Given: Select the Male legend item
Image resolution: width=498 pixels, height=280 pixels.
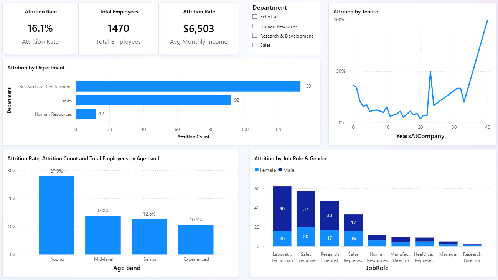Looking at the screenshot, I should [x=285, y=170].
